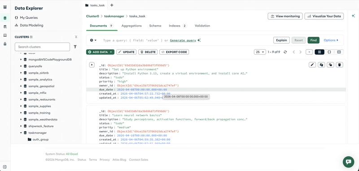
Task: Click the Find button
Action: coord(313,40)
